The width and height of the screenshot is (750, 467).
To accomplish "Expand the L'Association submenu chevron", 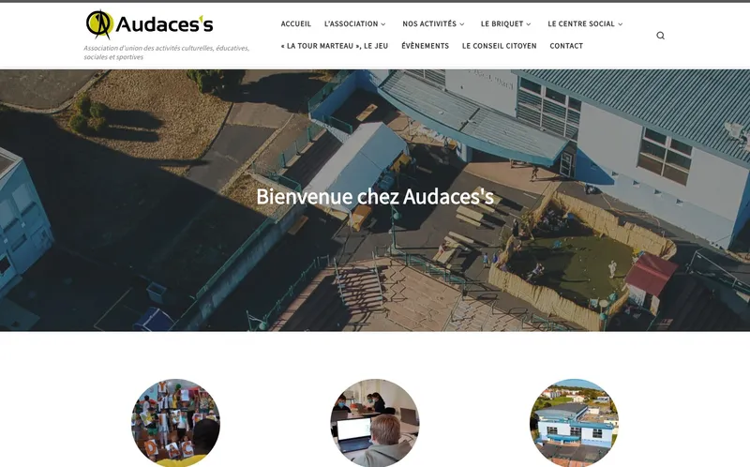I will [x=383, y=24].
